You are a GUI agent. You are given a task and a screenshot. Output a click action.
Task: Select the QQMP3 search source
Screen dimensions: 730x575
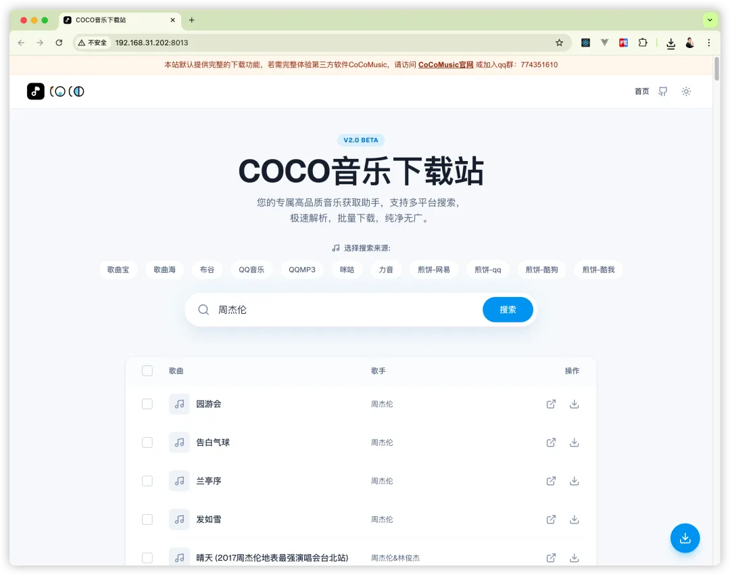point(302,270)
